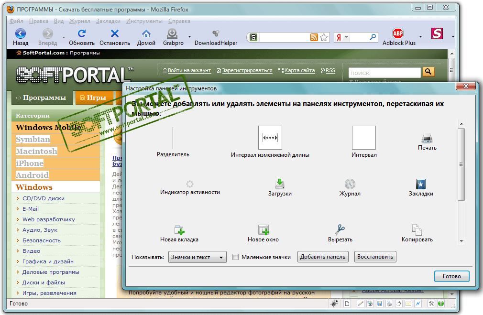Click the dialog scrollbar down arrow

click(461, 241)
